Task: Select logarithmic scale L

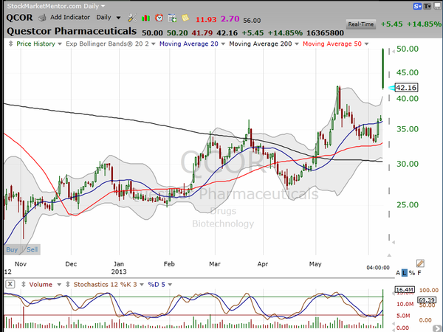Action: 405,273
